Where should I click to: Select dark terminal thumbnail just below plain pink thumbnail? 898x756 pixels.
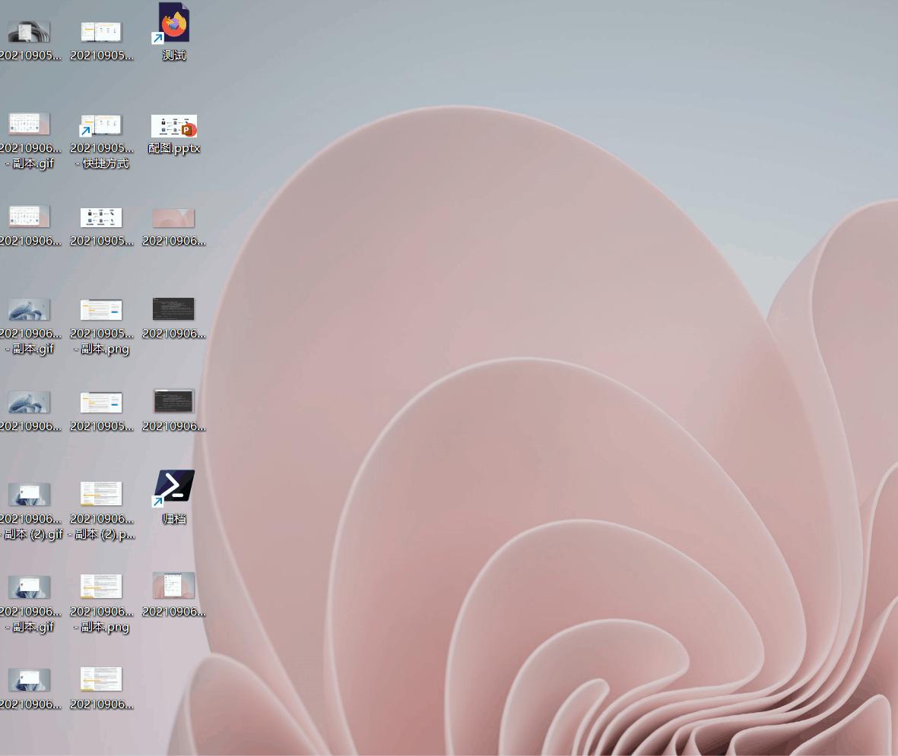tap(174, 310)
